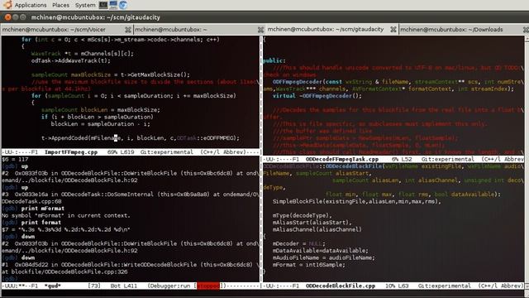Click 'ODFFmpegDecoder(const wxString & fileName' line
This screenshot has width=529, height=298.
tap(398, 82)
